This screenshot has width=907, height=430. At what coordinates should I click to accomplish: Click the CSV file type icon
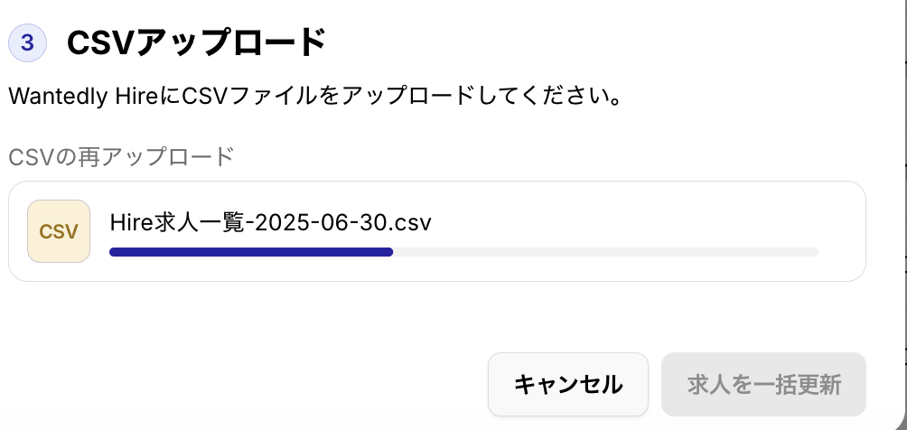click(59, 231)
